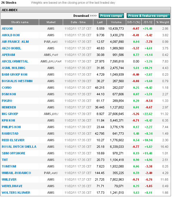Open the APERAM stock link
Screen dimensions: 173x198
9,55
